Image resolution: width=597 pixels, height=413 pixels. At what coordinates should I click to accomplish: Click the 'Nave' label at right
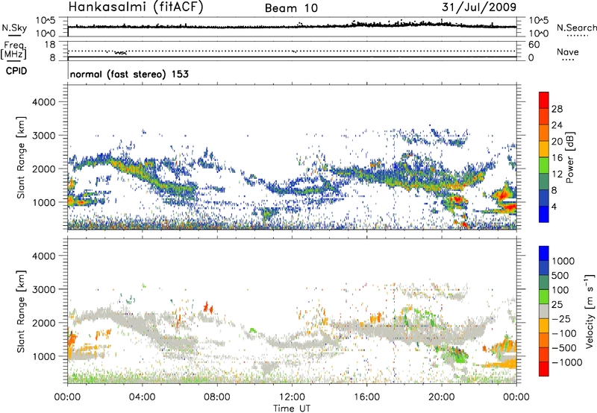(x=568, y=51)
